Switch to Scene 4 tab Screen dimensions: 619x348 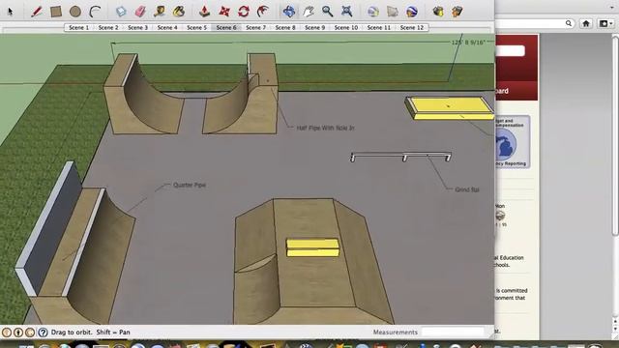tap(167, 28)
